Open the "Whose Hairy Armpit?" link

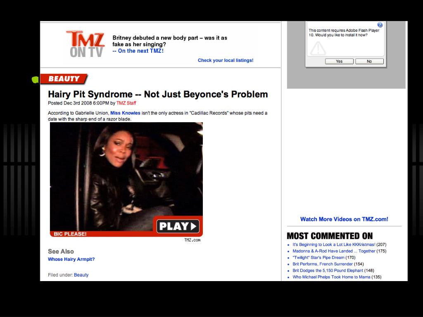coord(71,259)
